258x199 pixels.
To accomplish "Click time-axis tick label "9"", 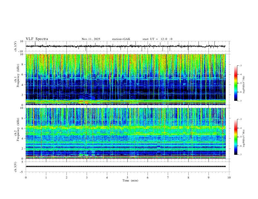I will point(208,178).
